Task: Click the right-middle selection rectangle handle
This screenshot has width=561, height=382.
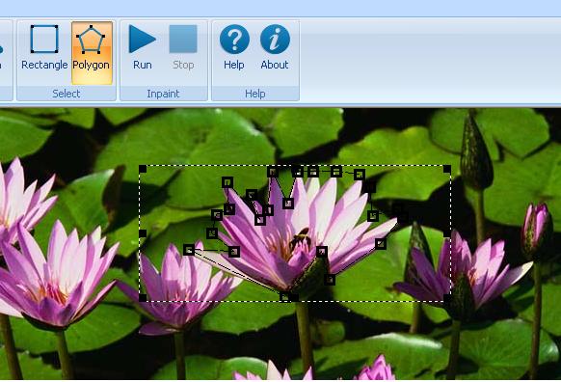Action: tap(447, 233)
